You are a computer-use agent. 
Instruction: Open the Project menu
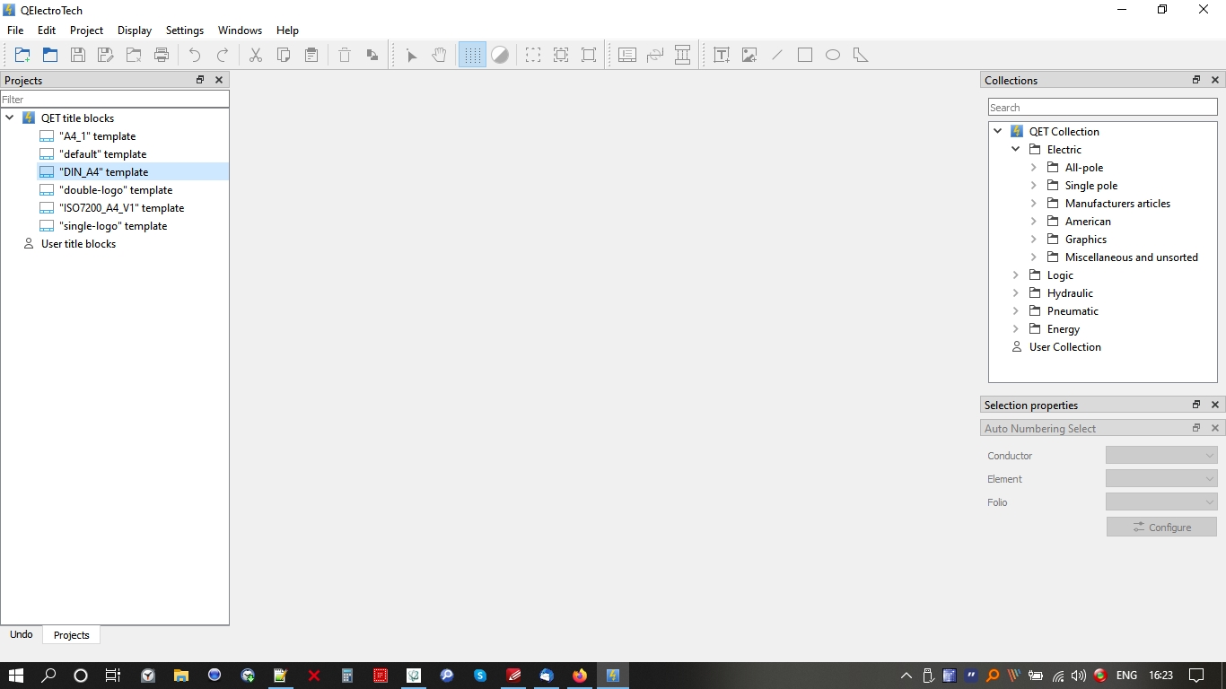(86, 30)
